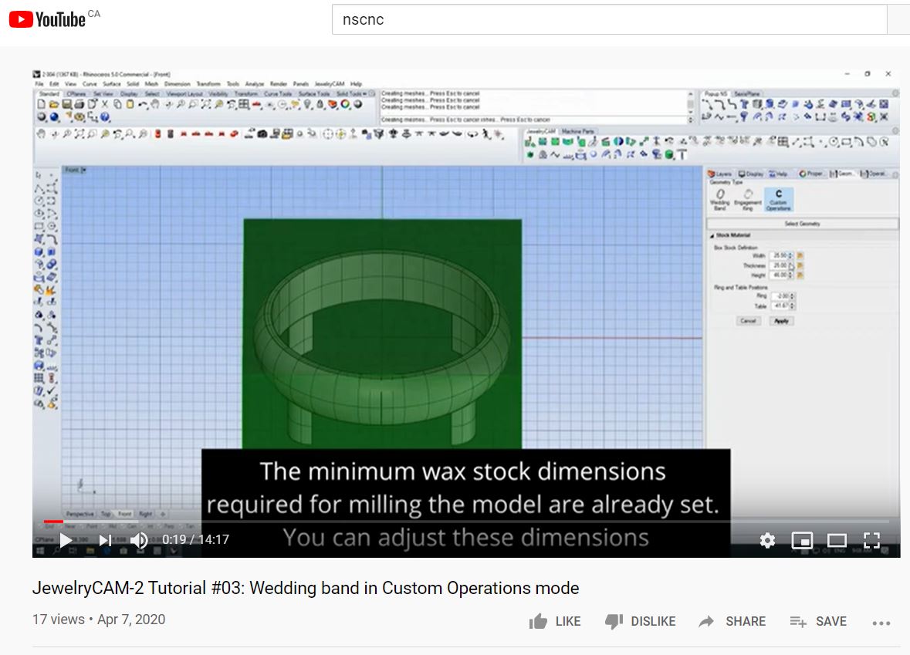This screenshot has width=910, height=655.
Task: Adjust the Table position stepper
Action: (x=792, y=306)
